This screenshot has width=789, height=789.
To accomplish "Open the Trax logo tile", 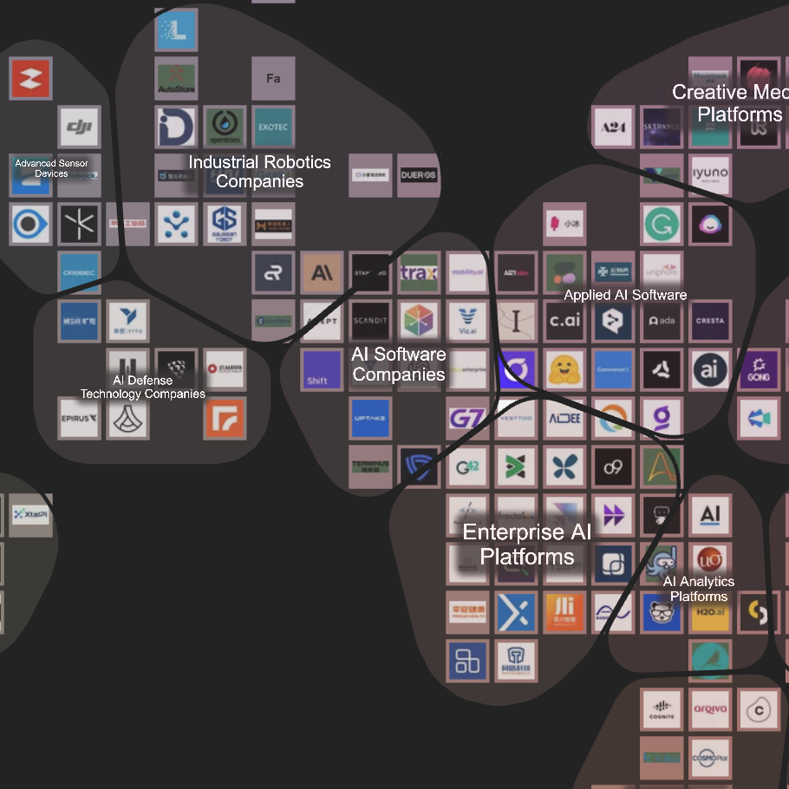I will [419, 272].
